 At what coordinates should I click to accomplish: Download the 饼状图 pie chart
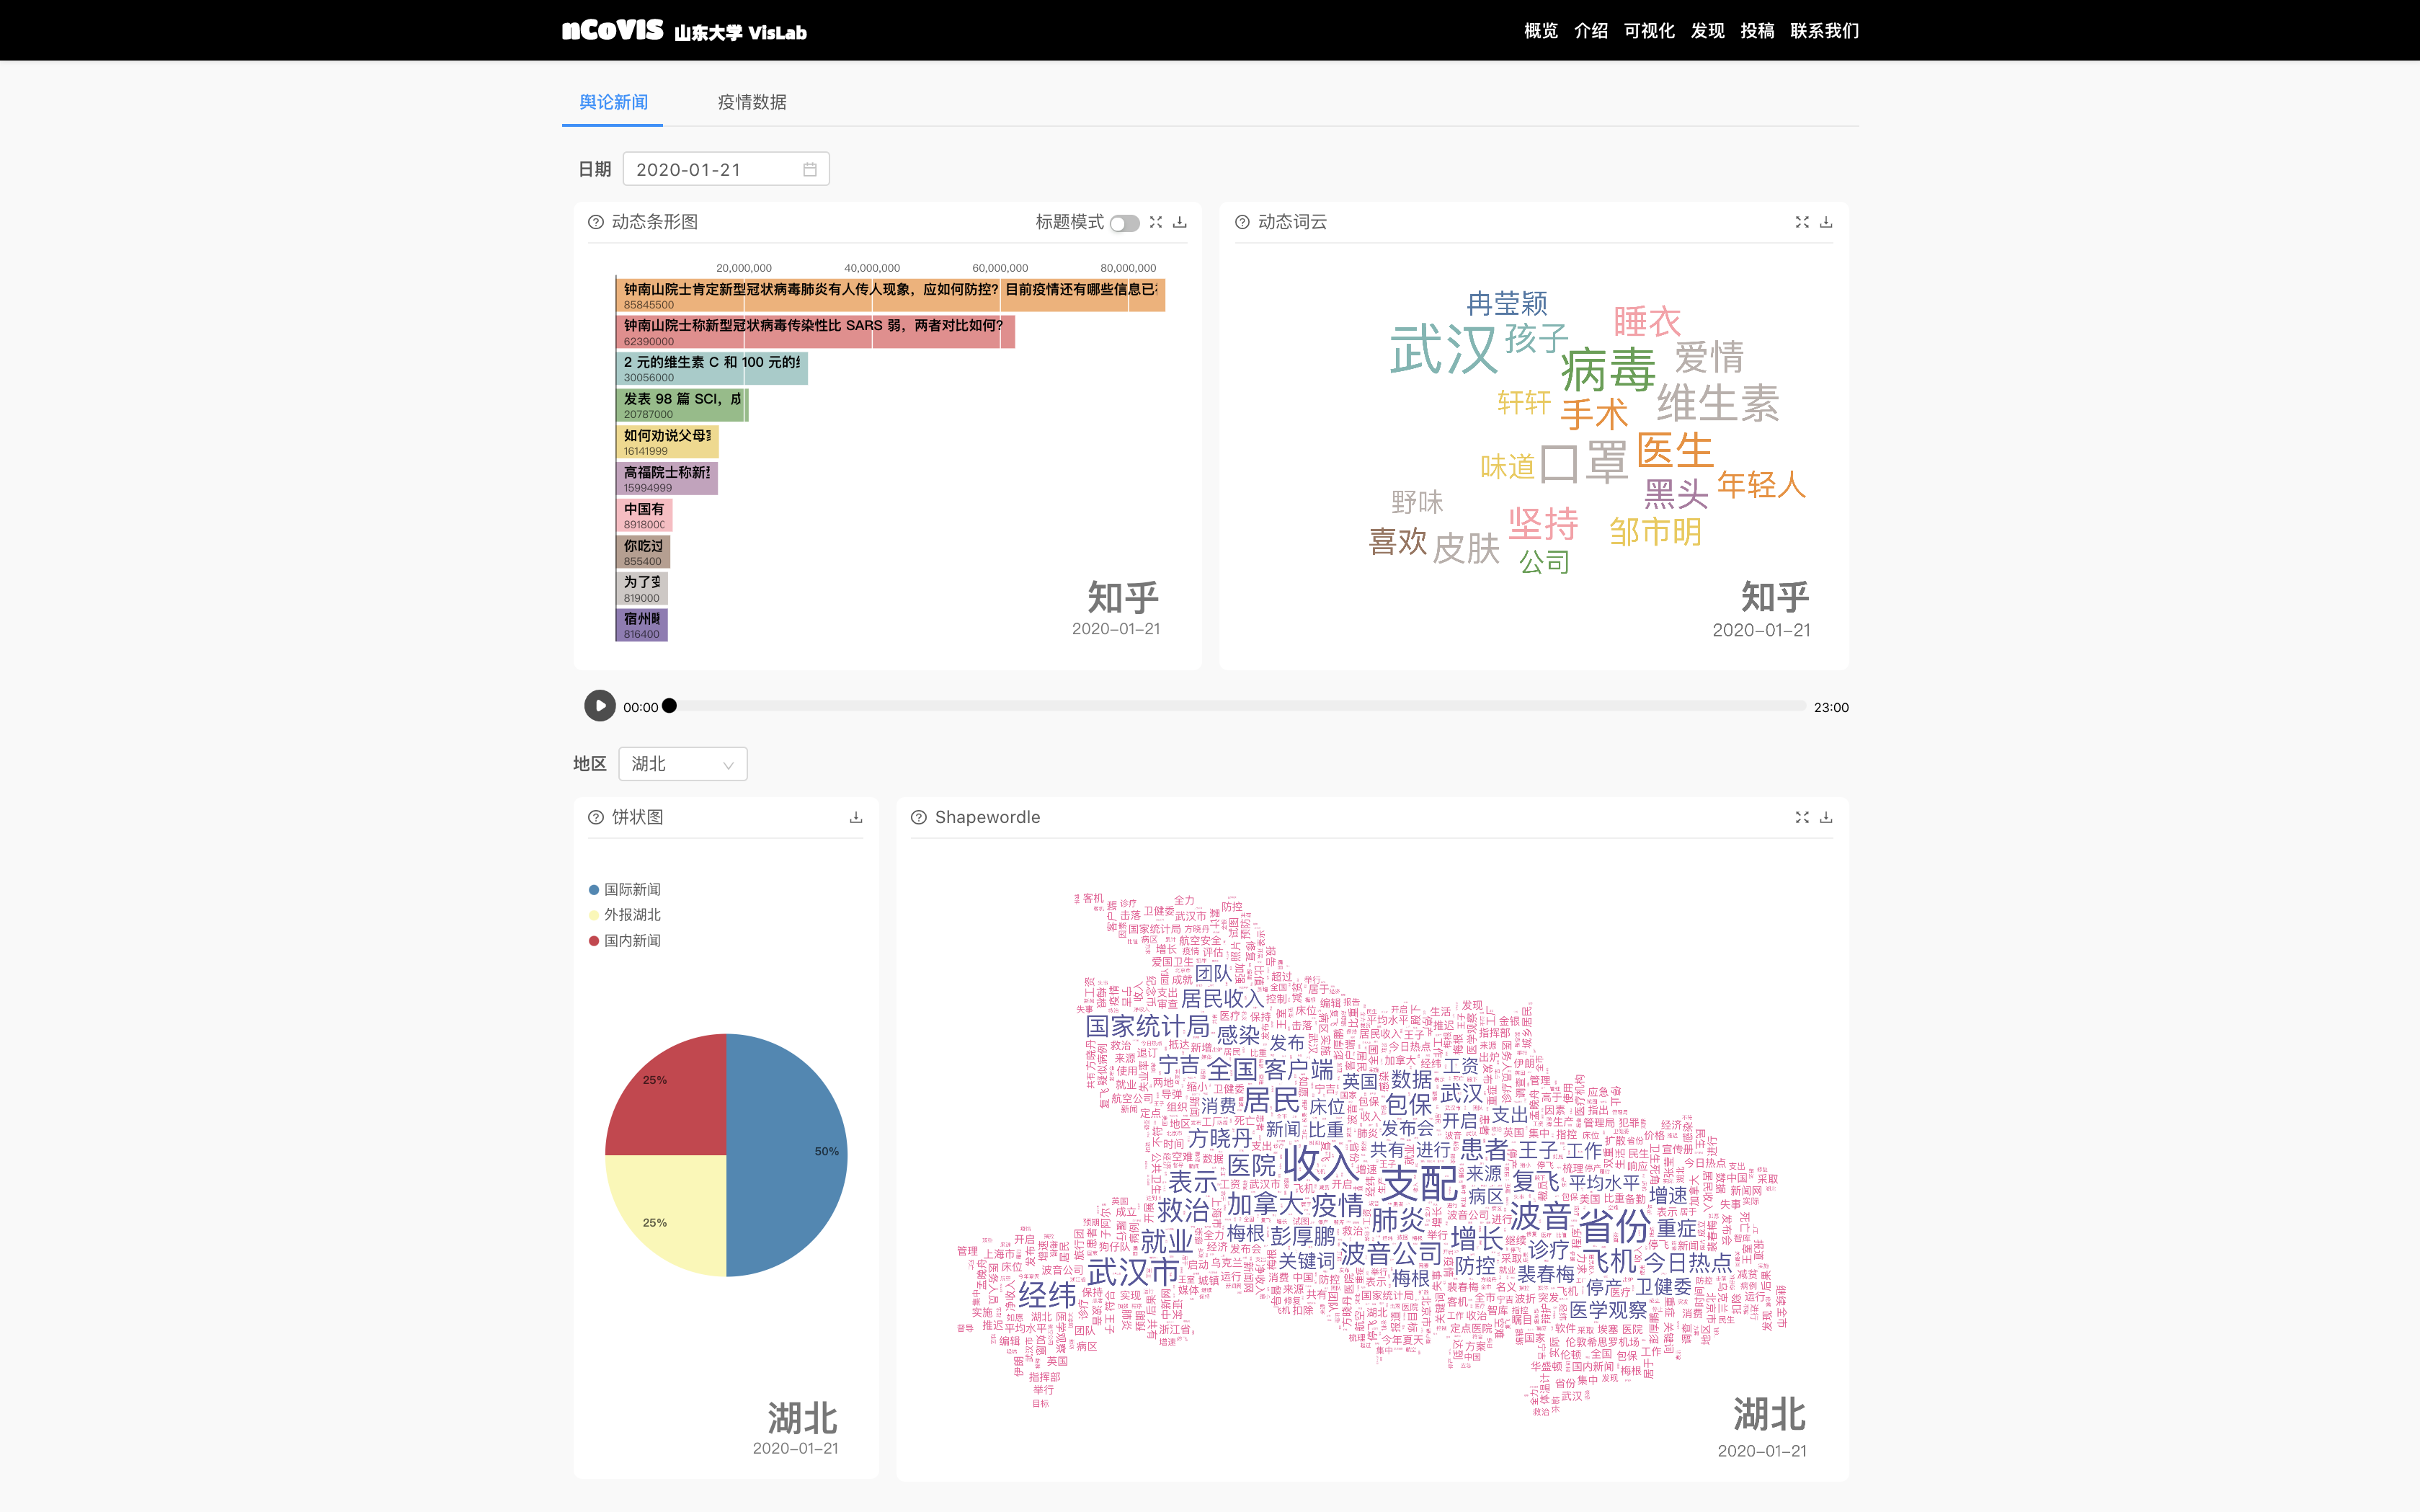[856, 817]
